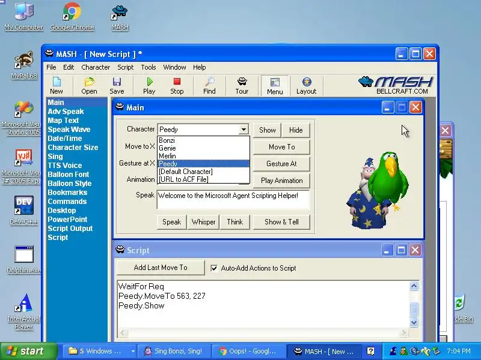
Task: Open a script with the Open icon
Action: click(x=89, y=85)
